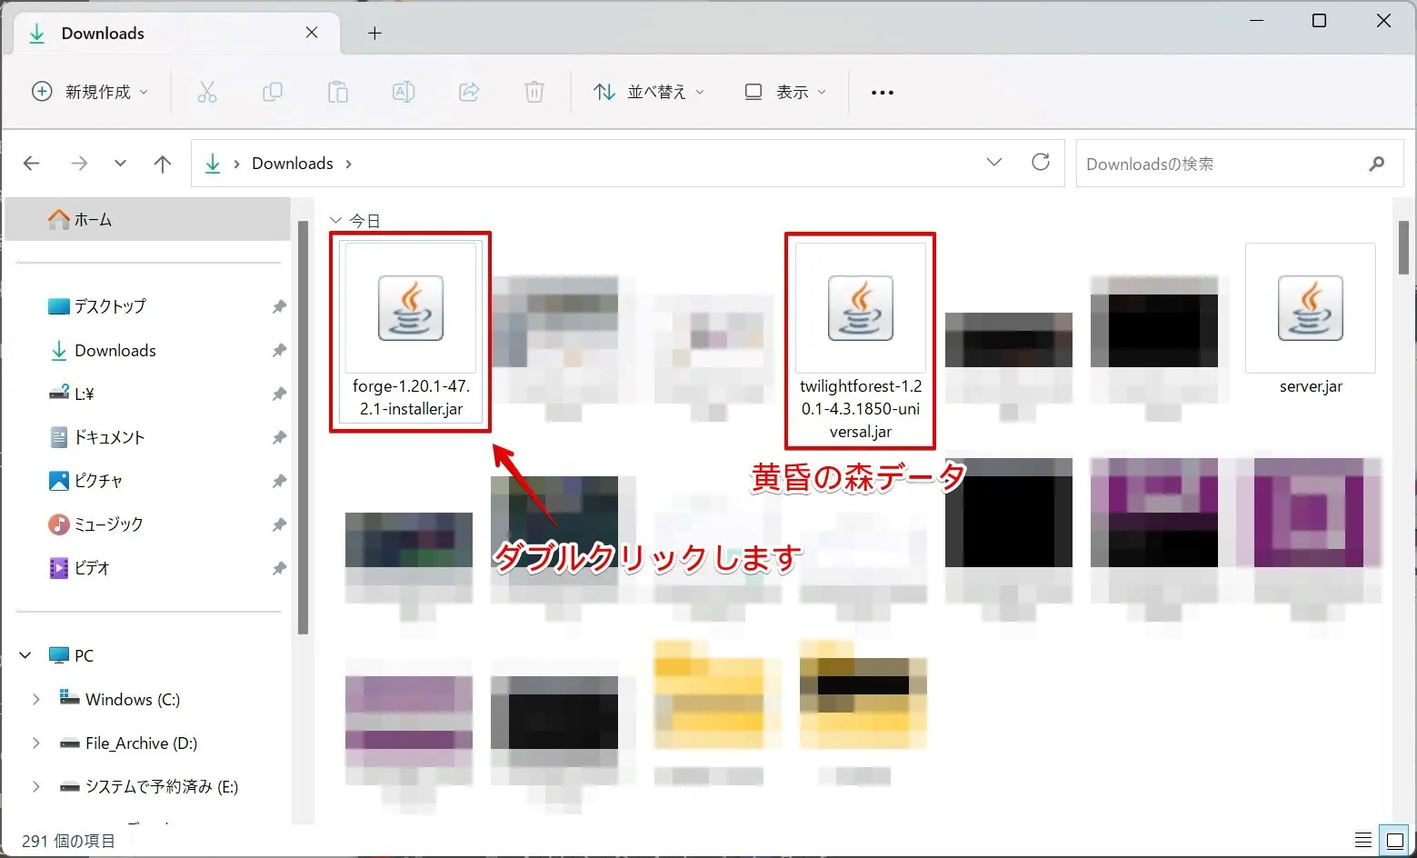Go up one folder level
This screenshot has height=858, width=1417.
pos(163,164)
